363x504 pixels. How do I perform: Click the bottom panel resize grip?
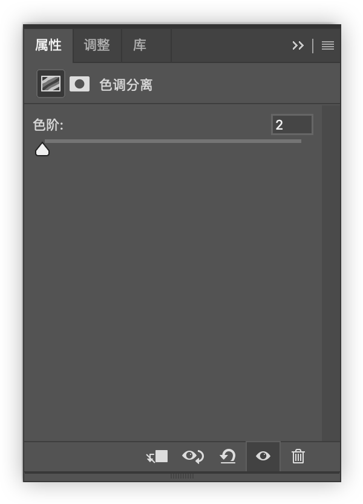click(x=182, y=476)
